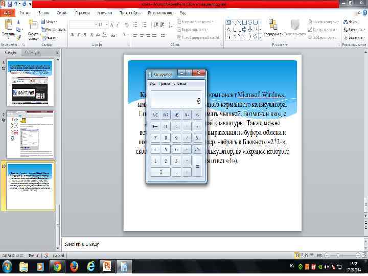Click the backspace arrow key in Calculator
The width and height of the screenshot is (368, 276).
[155, 127]
